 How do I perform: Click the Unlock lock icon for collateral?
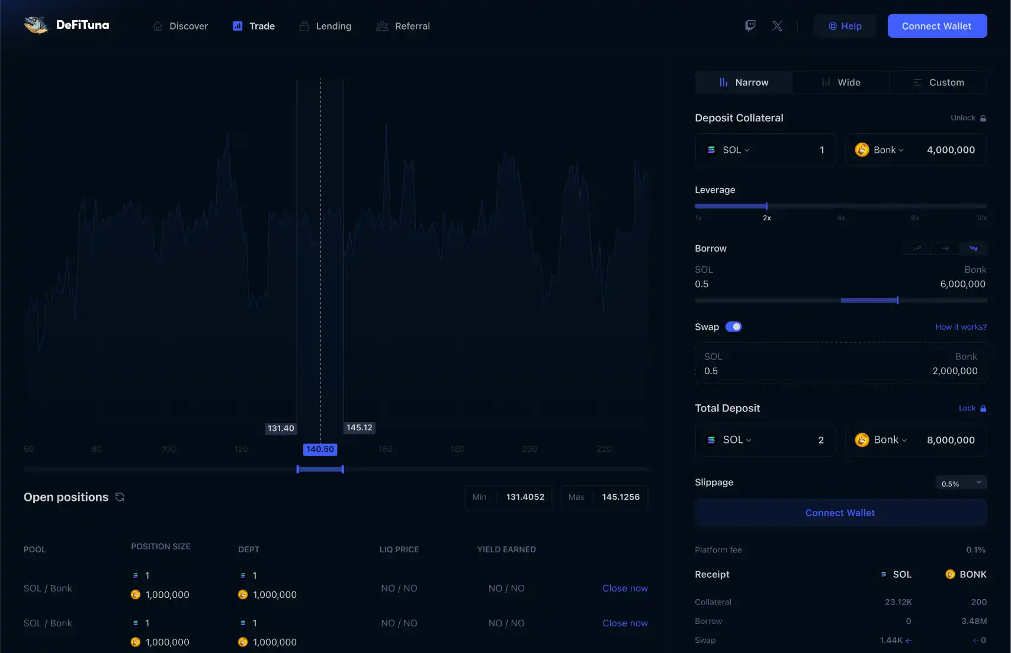(x=983, y=118)
